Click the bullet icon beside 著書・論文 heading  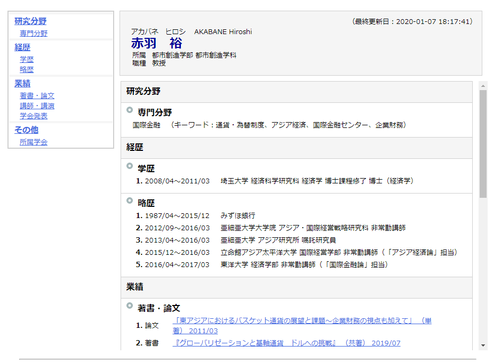pyautogui.click(x=130, y=306)
